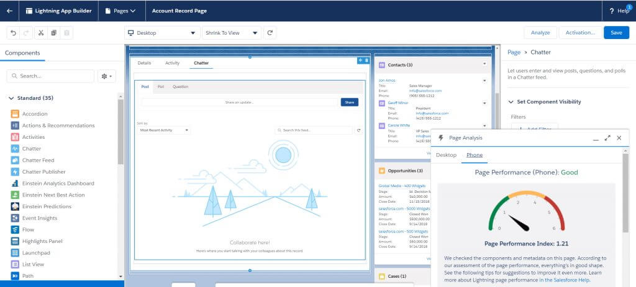Open the Geoff Minor contact link
This screenshot has height=287, width=636.
(x=398, y=104)
